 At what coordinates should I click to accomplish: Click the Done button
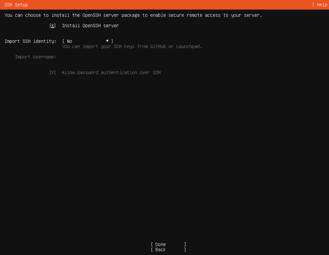coord(168,244)
